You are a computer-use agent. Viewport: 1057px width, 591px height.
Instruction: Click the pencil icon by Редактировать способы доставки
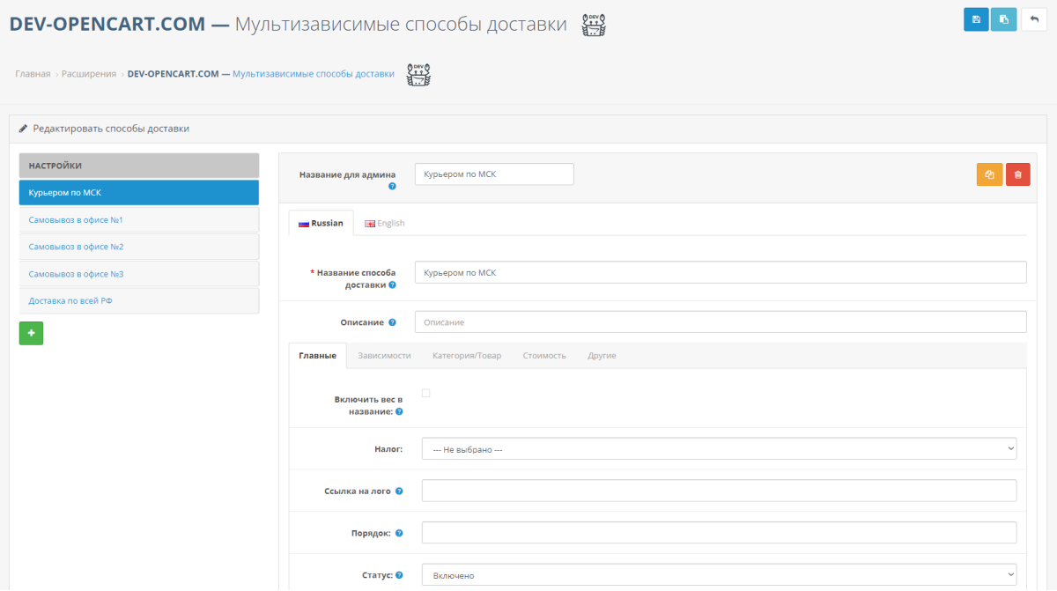tap(23, 129)
